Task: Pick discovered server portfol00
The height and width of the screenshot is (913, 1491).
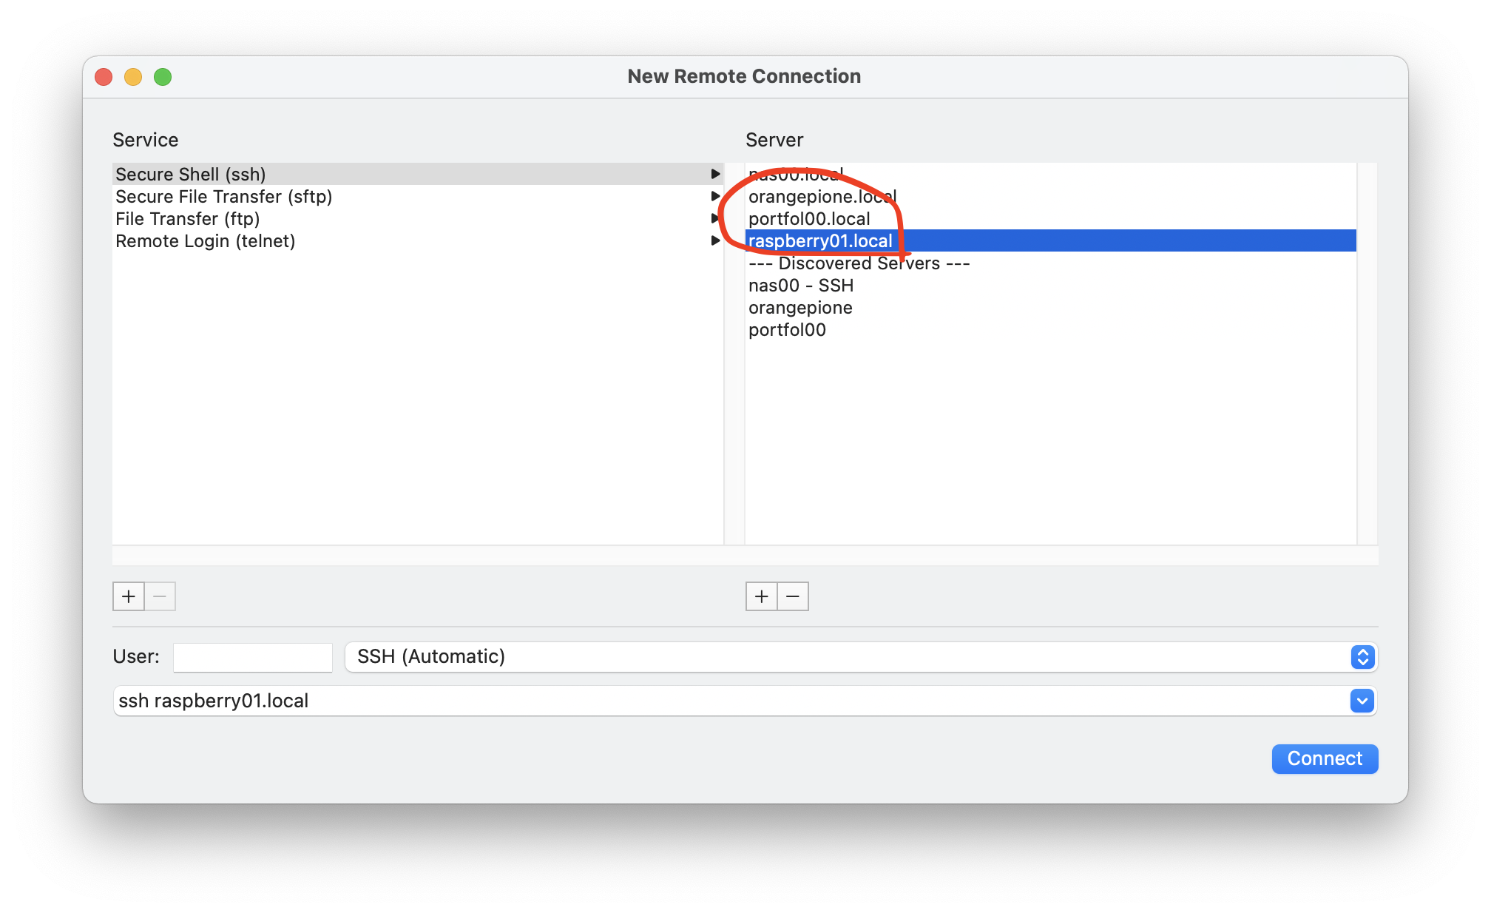Action: (787, 330)
